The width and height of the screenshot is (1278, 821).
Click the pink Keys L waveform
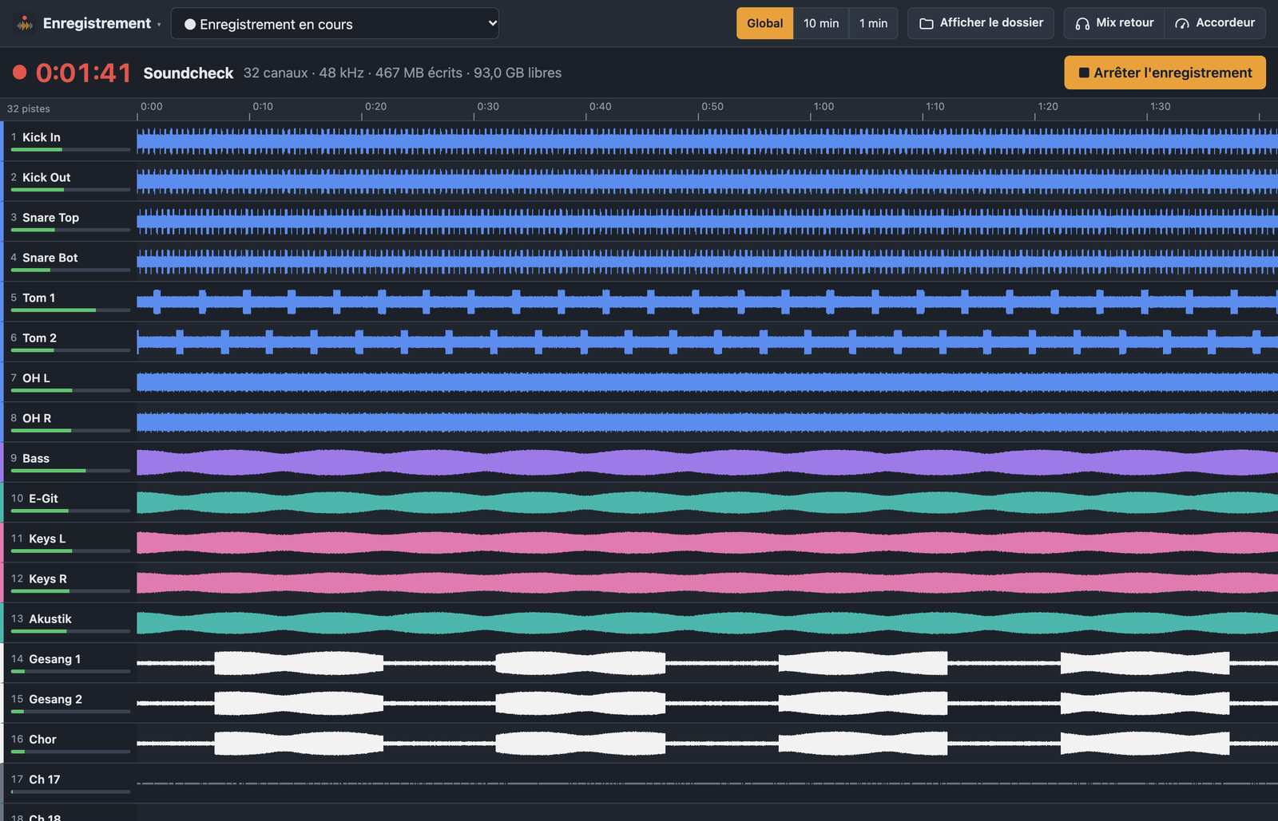[x=707, y=543]
